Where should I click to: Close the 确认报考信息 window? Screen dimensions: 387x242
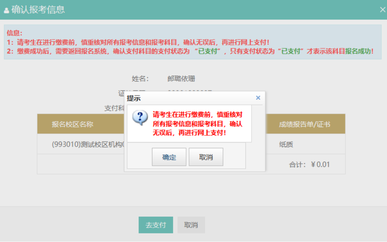[382, 10]
